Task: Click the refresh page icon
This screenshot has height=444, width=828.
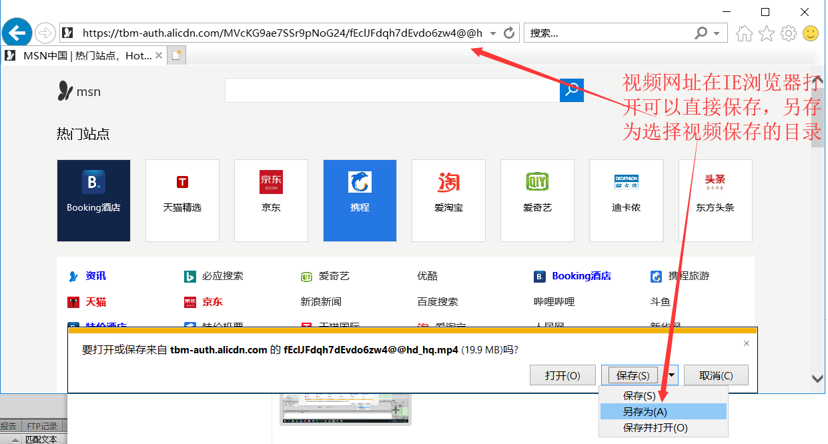Action: point(510,33)
